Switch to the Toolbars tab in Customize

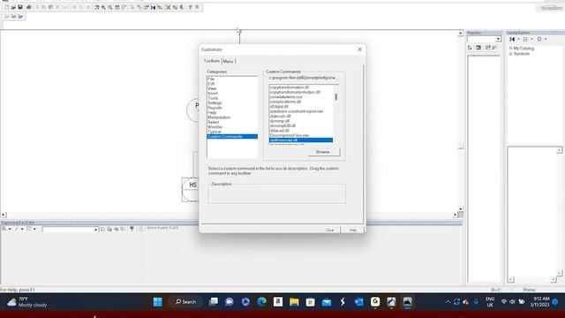coord(212,61)
